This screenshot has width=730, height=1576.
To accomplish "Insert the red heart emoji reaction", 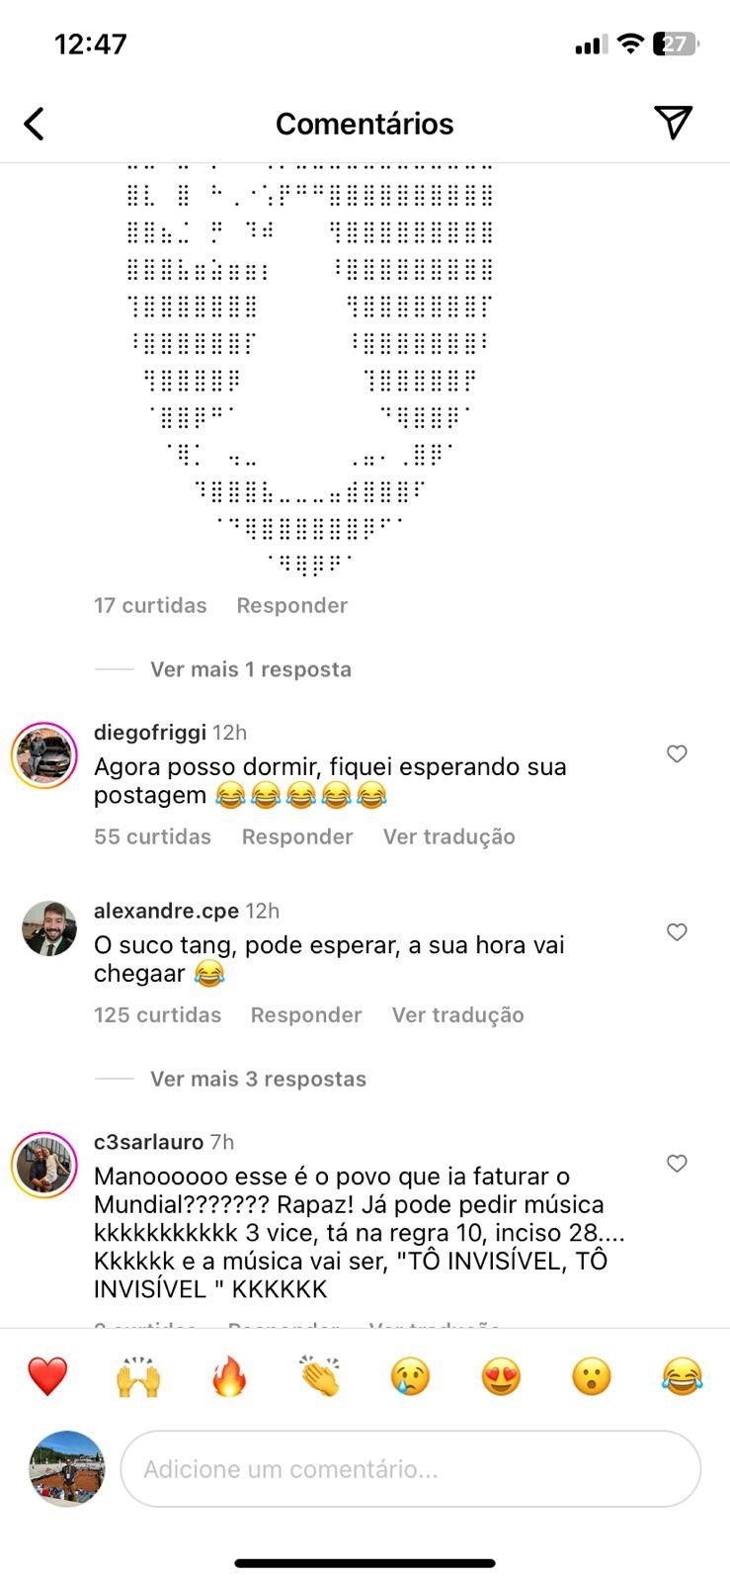I will click(47, 1376).
